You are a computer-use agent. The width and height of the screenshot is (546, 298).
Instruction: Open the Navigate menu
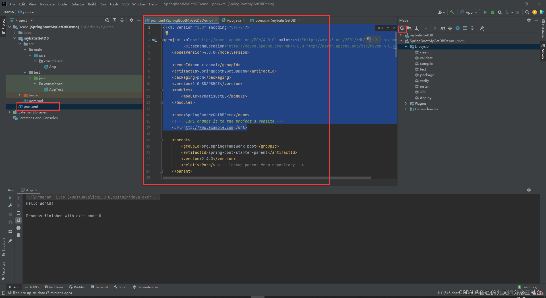coord(47,4)
